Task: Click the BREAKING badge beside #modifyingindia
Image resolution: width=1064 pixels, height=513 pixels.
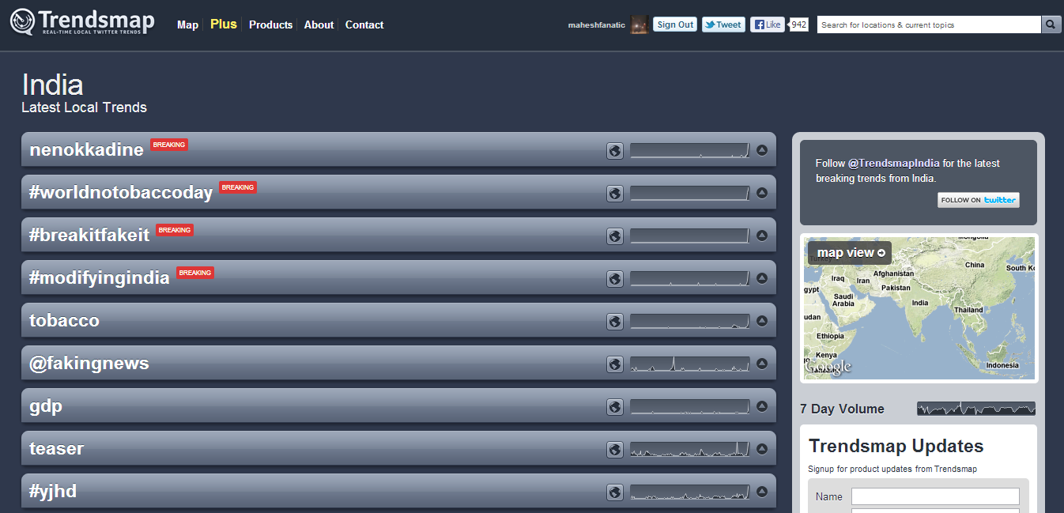Action: 195,273
